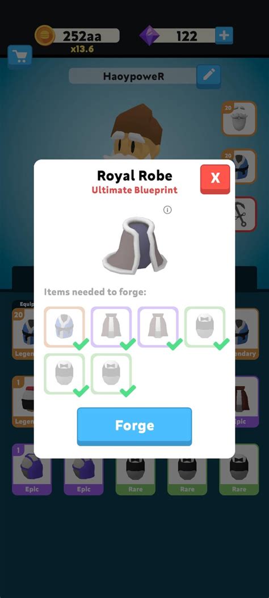Select the equipped beard slot
This screenshot has height=598, width=269.
click(x=239, y=119)
